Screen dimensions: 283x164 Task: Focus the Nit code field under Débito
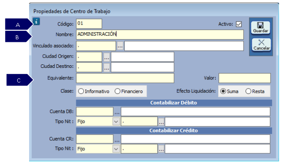pyautogui.click(x=139, y=121)
